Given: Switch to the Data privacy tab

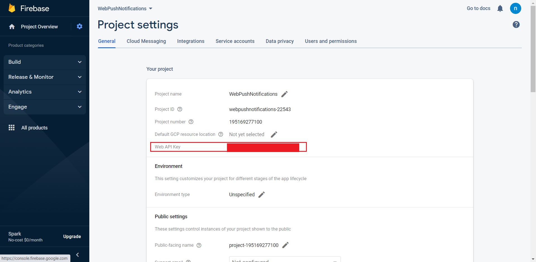Looking at the screenshot, I should click(x=280, y=41).
